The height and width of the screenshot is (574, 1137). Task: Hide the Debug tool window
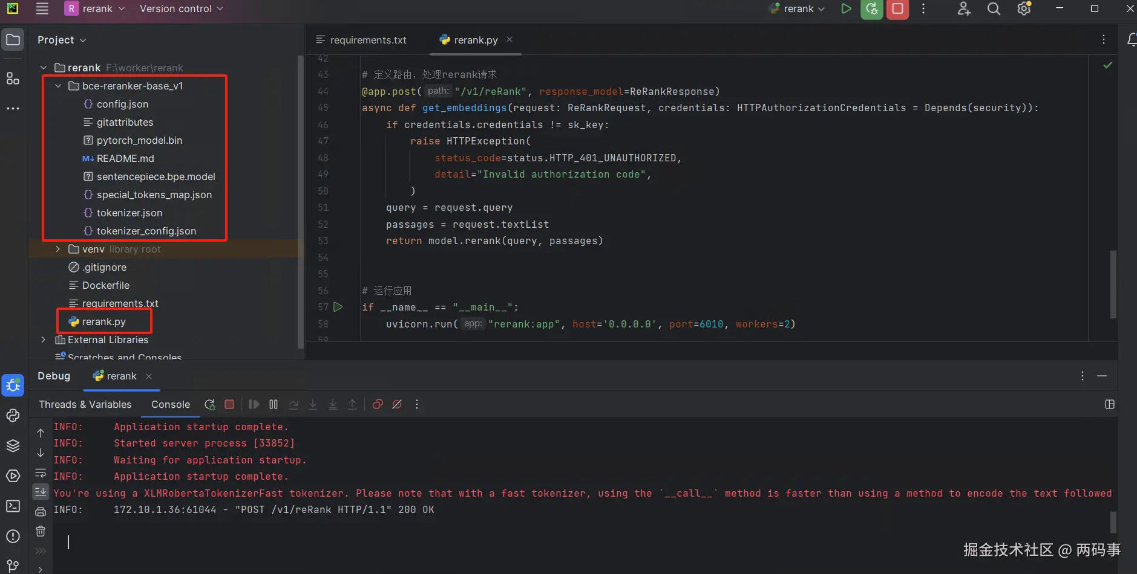[x=1102, y=376]
